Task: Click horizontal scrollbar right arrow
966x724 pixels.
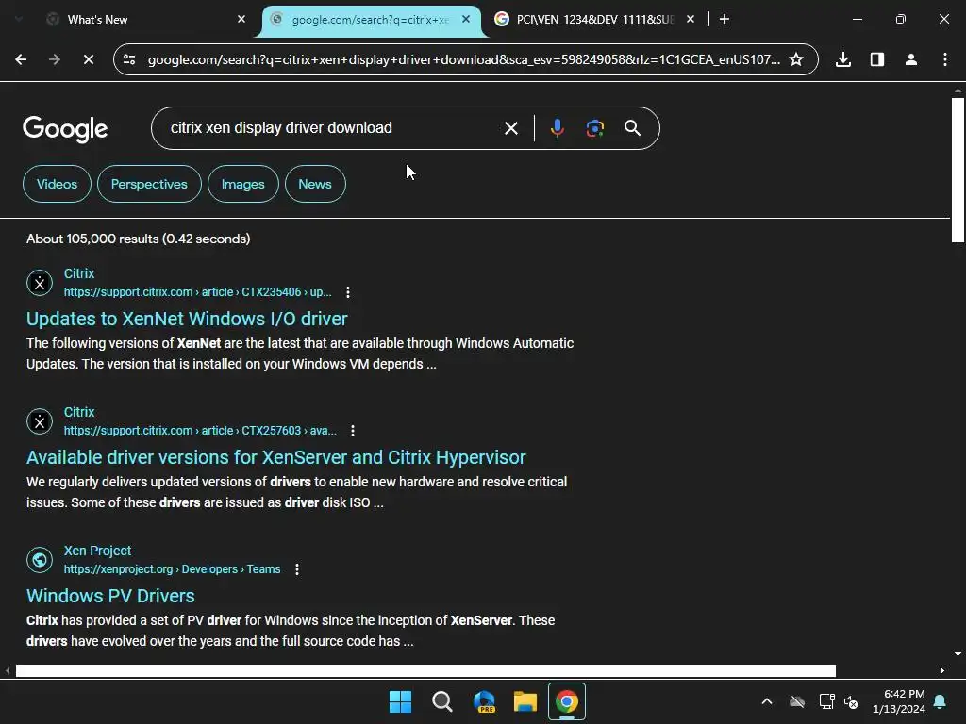Action: tap(942, 670)
